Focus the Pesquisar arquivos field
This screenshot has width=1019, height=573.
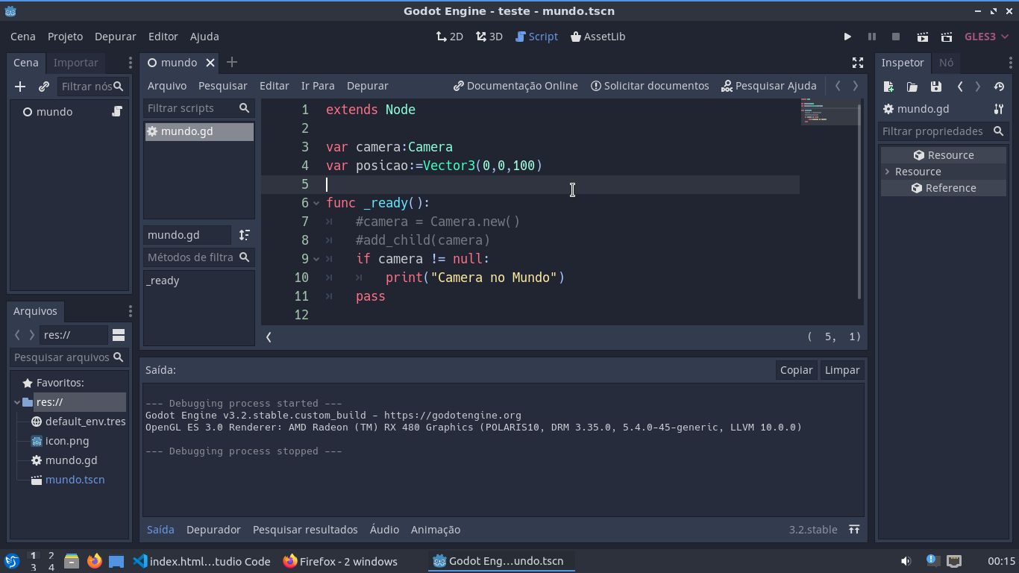(x=69, y=357)
